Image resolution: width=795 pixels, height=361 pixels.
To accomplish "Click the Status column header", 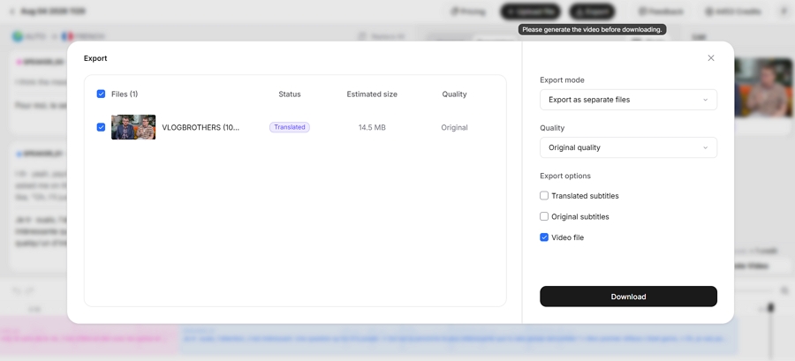I will coord(290,94).
